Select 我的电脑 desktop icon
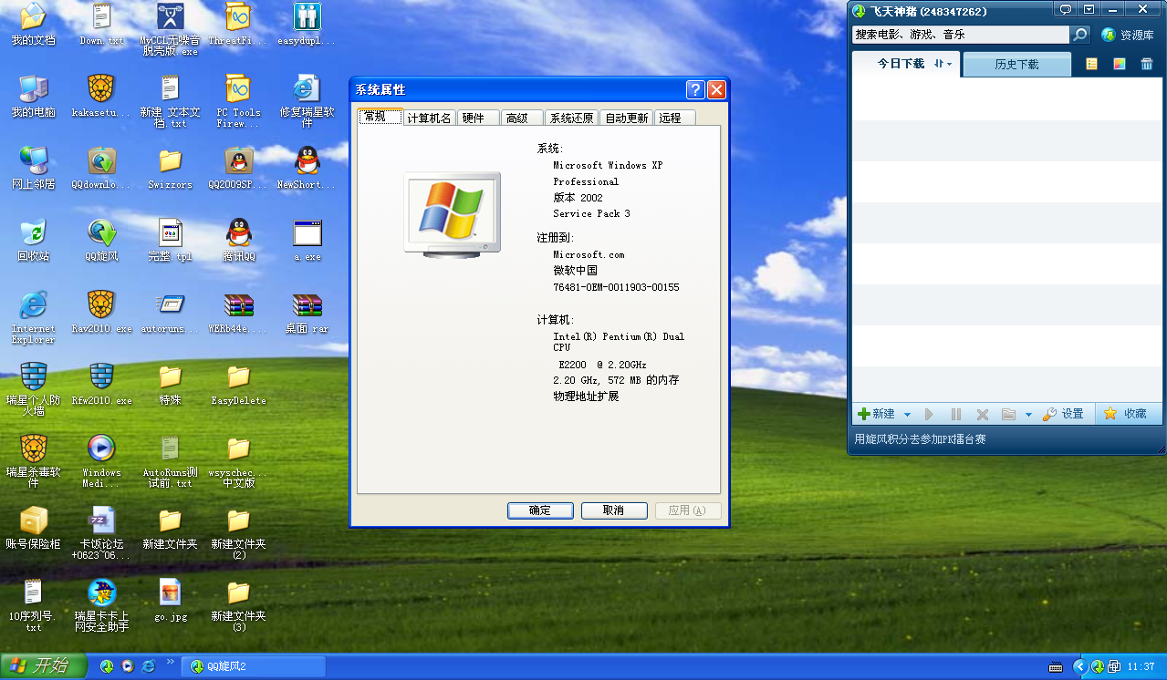 [x=33, y=97]
